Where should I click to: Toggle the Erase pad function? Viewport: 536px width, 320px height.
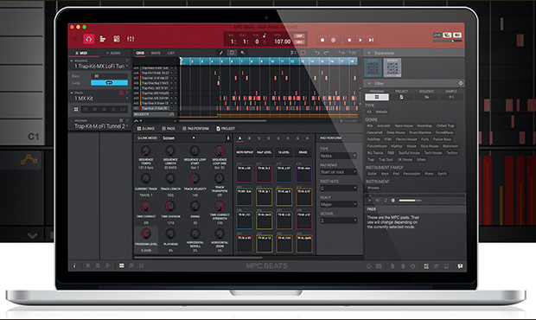tap(303, 152)
